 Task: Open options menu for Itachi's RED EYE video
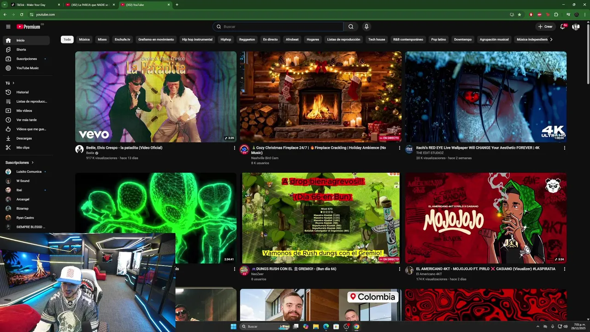coord(564,148)
